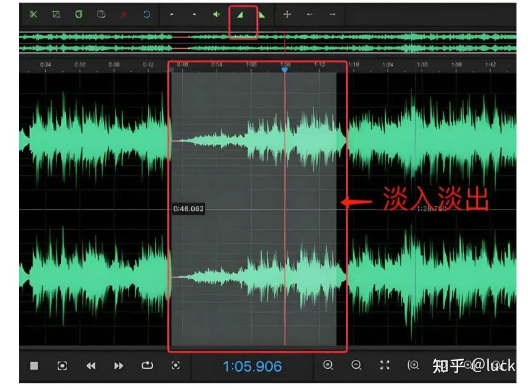Click the 1:05.906 time display
Viewport: 530px width, 388px height.
[x=252, y=366]
